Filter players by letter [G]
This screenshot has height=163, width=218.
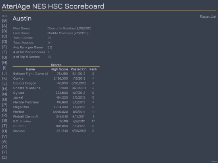(4, 58)
